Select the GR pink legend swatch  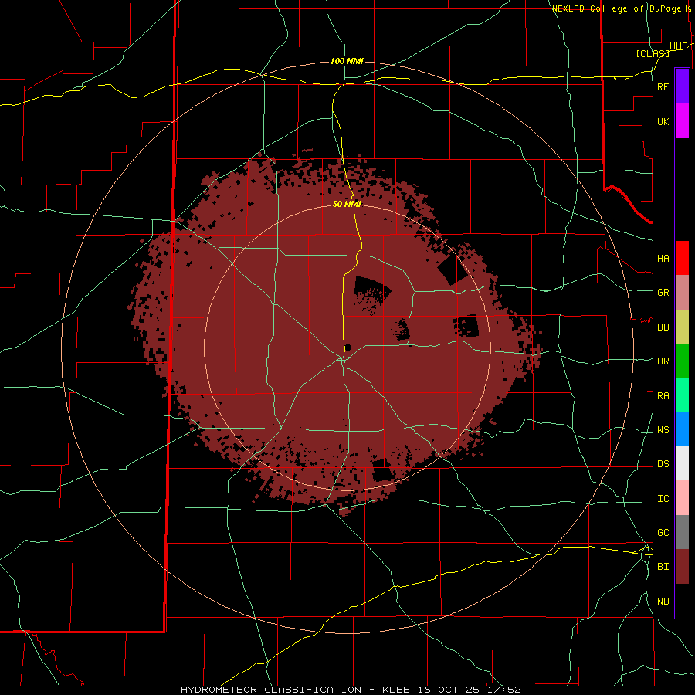[682, 293]
